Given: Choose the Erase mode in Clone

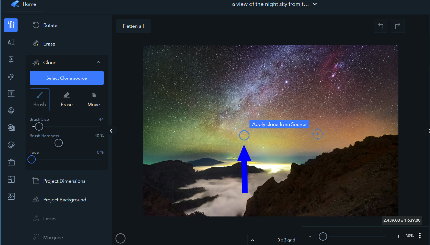Looking at the screenshot, I should click(x=67, y=100).
